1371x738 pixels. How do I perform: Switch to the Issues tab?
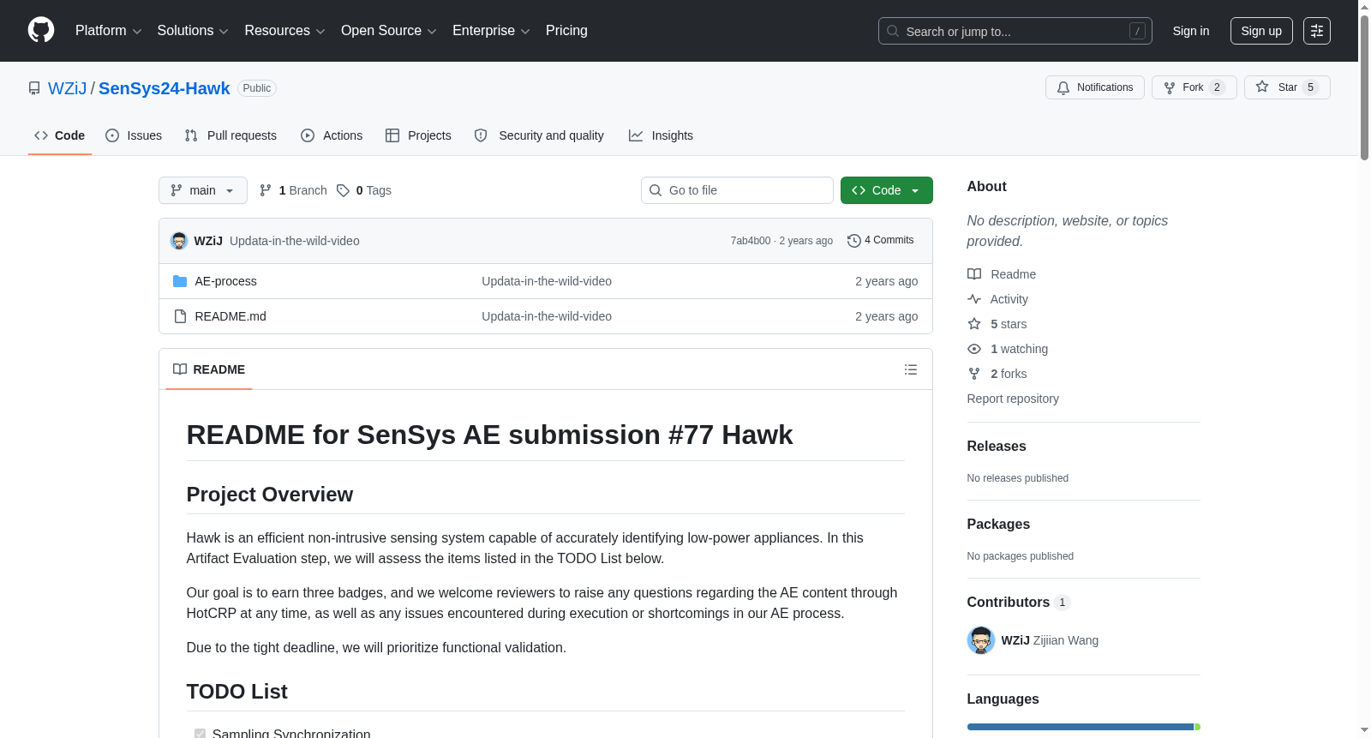tap(134, 135)
